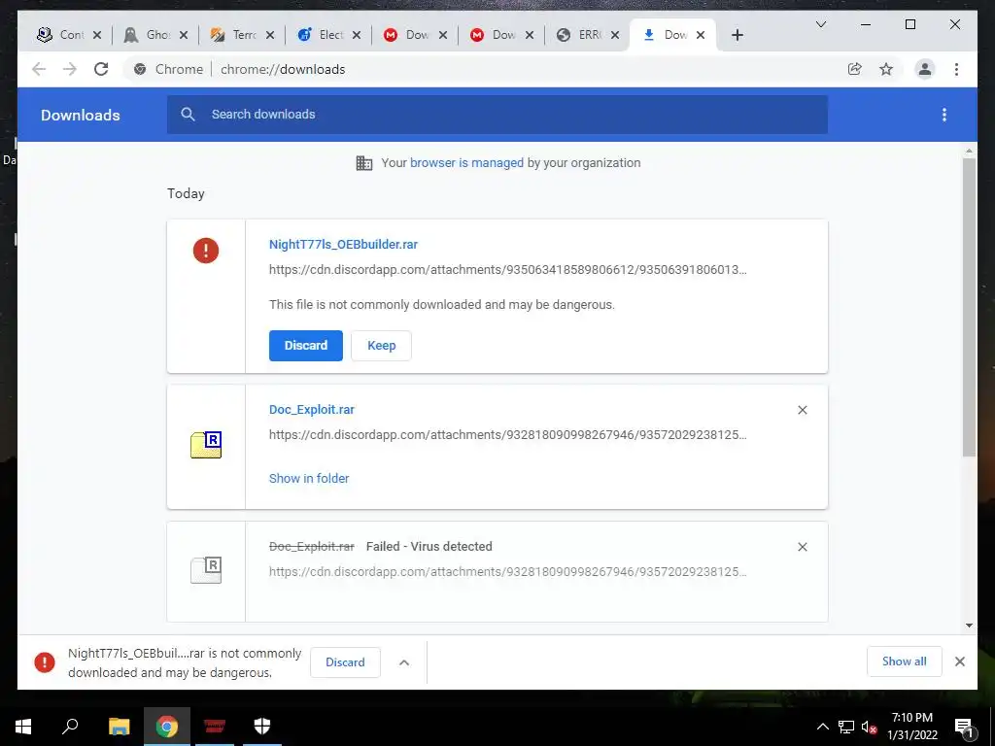Click the warning icon in the download shelf

click(45, 662)
